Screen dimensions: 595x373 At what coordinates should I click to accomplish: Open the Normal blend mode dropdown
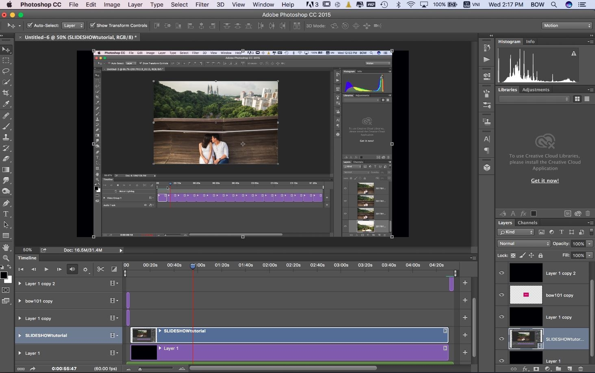click(x=524, y=244)
